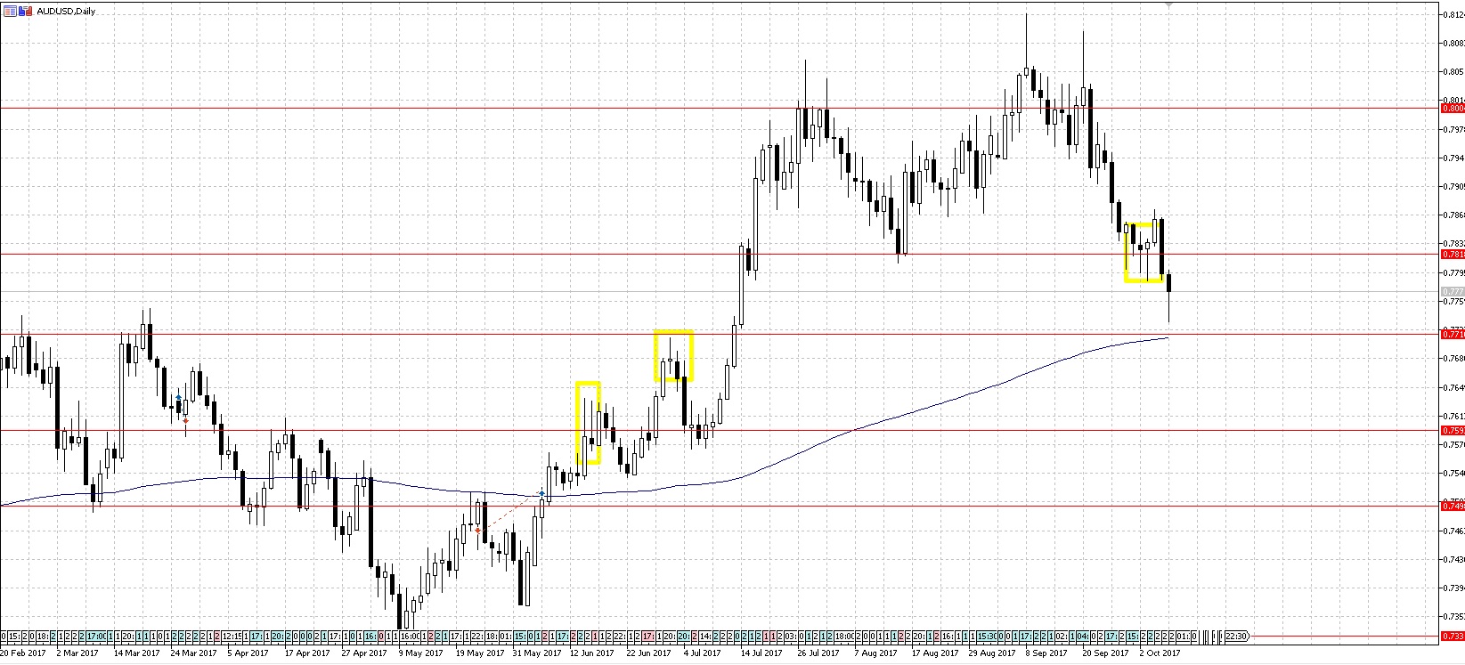Select the 0.733 red horizontal line label
This screenshot has height=665, width=1465.
tap(1453, 637)
